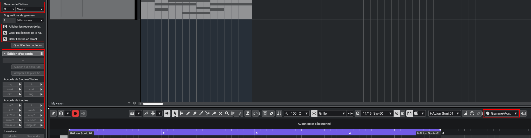Open the Grille snap type dropdown
This screenshot has height=138, width=531.
(332, 113)
